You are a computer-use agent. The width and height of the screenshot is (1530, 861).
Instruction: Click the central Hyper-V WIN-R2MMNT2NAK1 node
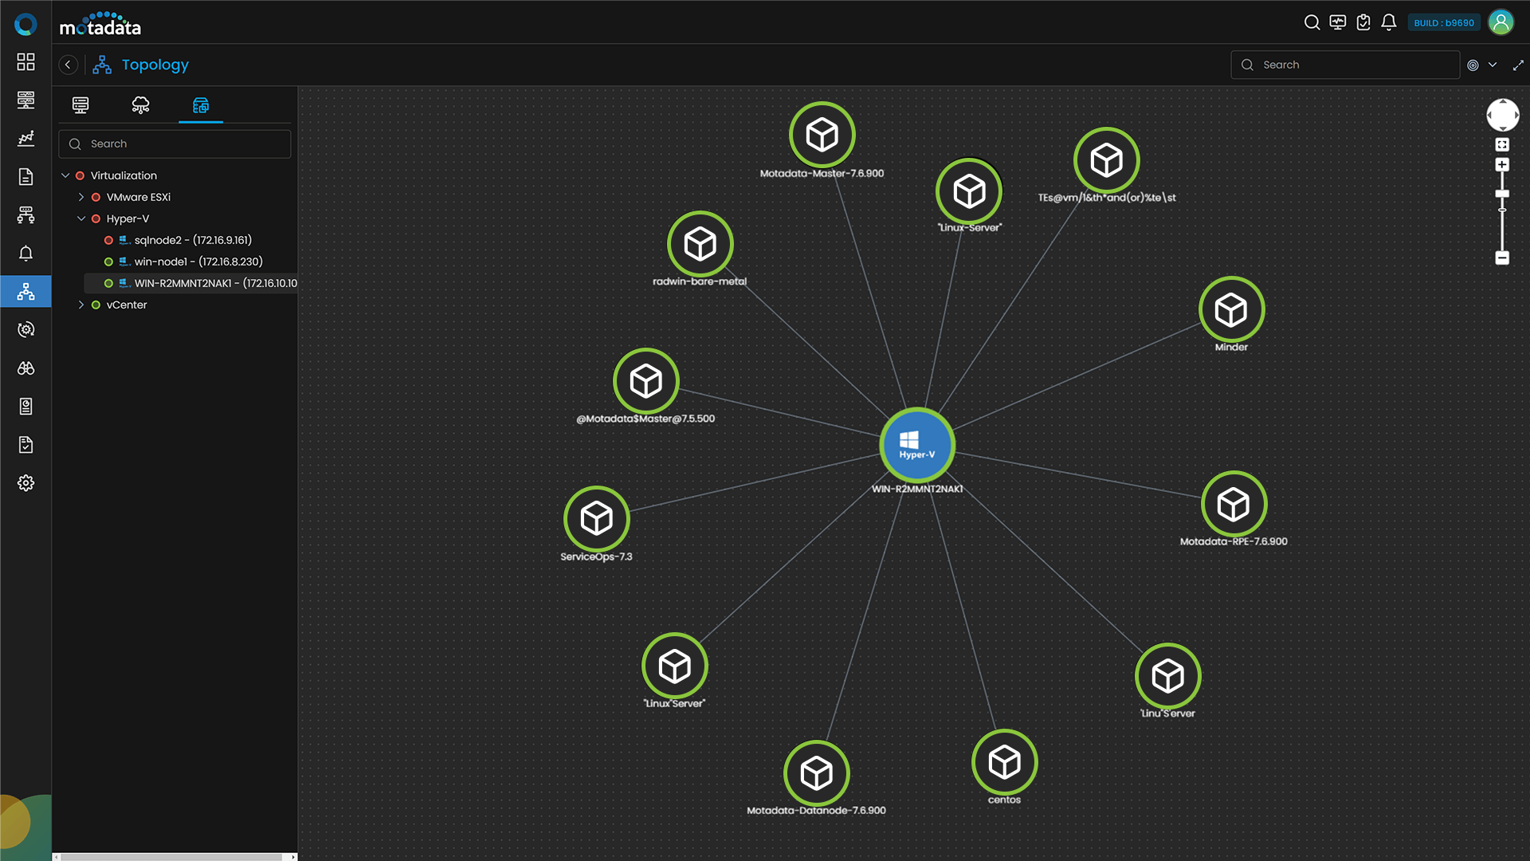pyautogui.click(x=917, y=445)
